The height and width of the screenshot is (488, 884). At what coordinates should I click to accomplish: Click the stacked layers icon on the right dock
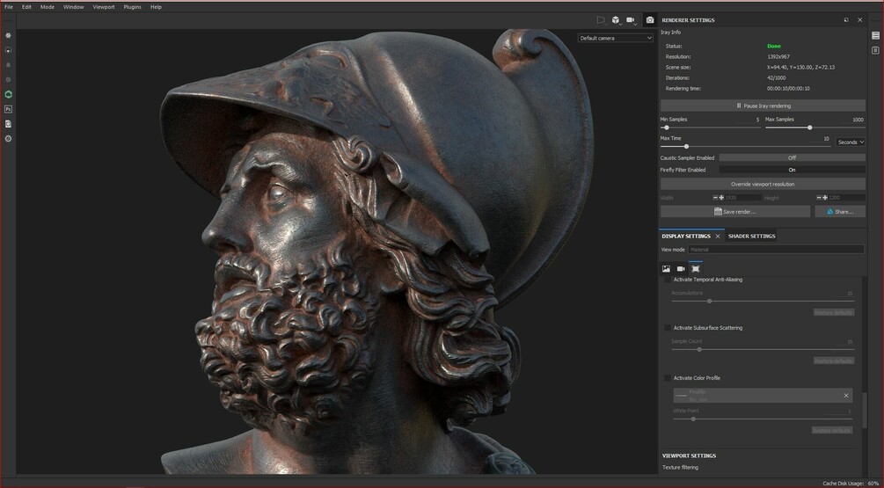coord(875,35)
